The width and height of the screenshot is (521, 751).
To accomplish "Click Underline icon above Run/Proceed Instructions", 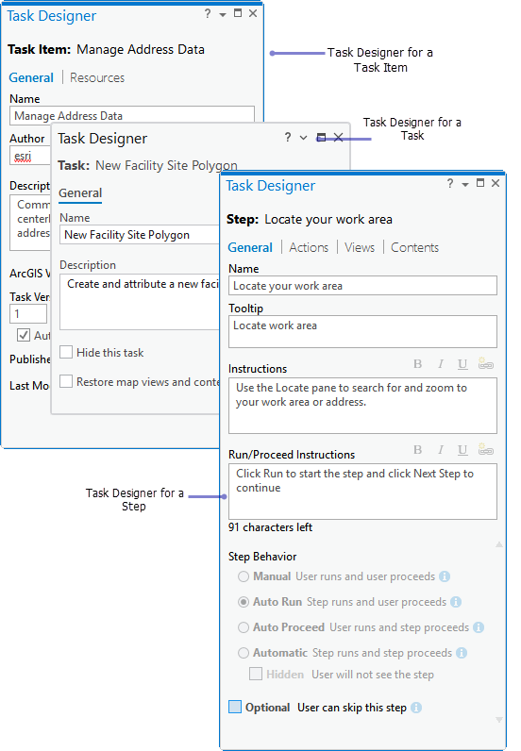I will pyautogui.click(x=462, y=450).
